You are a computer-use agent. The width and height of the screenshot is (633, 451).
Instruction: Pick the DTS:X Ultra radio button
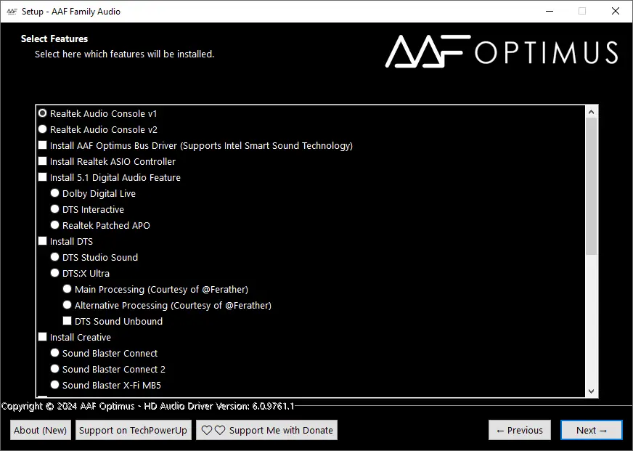point(55,273)
